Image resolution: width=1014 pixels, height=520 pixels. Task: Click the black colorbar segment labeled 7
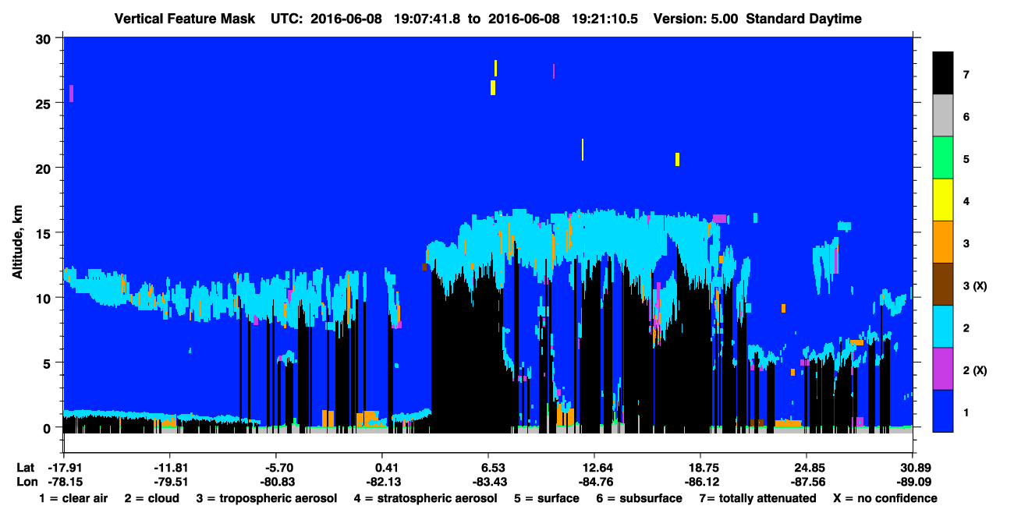tap(943, 73)
